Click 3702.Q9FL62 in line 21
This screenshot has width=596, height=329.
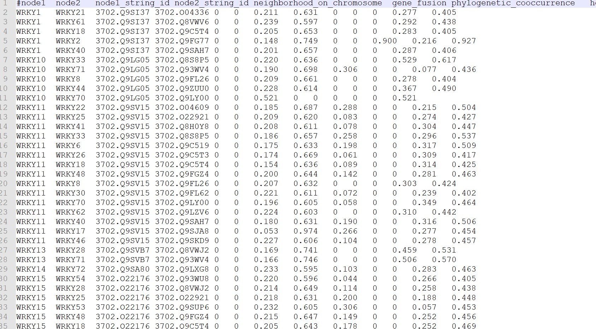coord(182,193)
